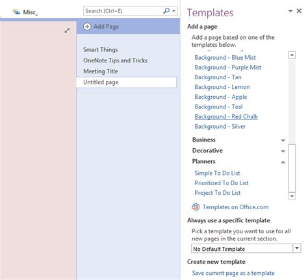
Task: Click the Decorative category heading
Action: [x=207, y=151]
